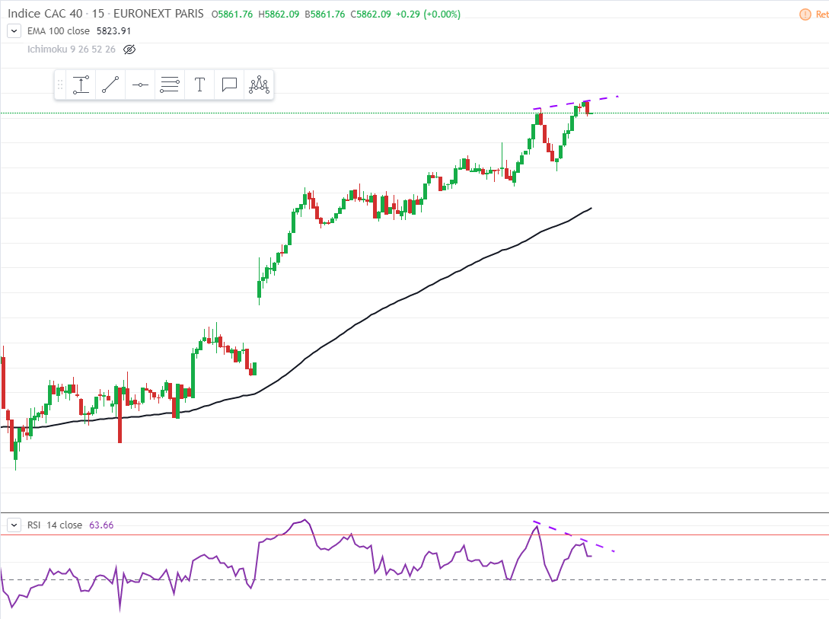Click the low price B5861.76 value
829x619 pixels.
tap(324, 14)
